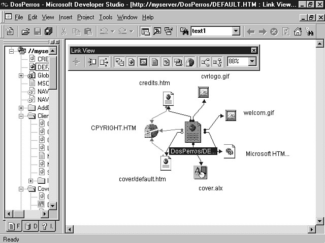
Task: Select the cvrlogo.gif image node
Action: (203, 92)
